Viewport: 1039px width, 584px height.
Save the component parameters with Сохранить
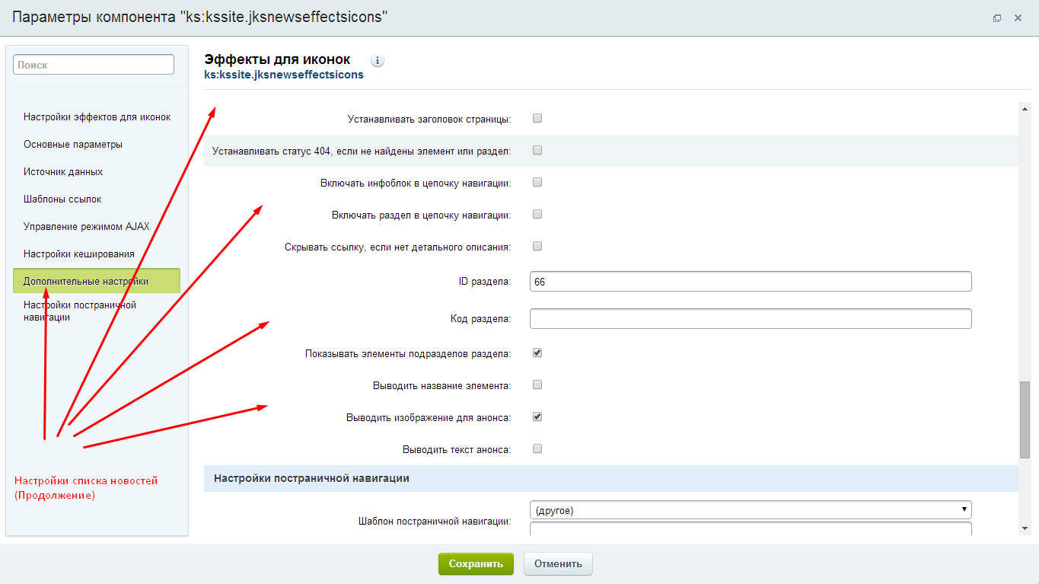[475, 563]
